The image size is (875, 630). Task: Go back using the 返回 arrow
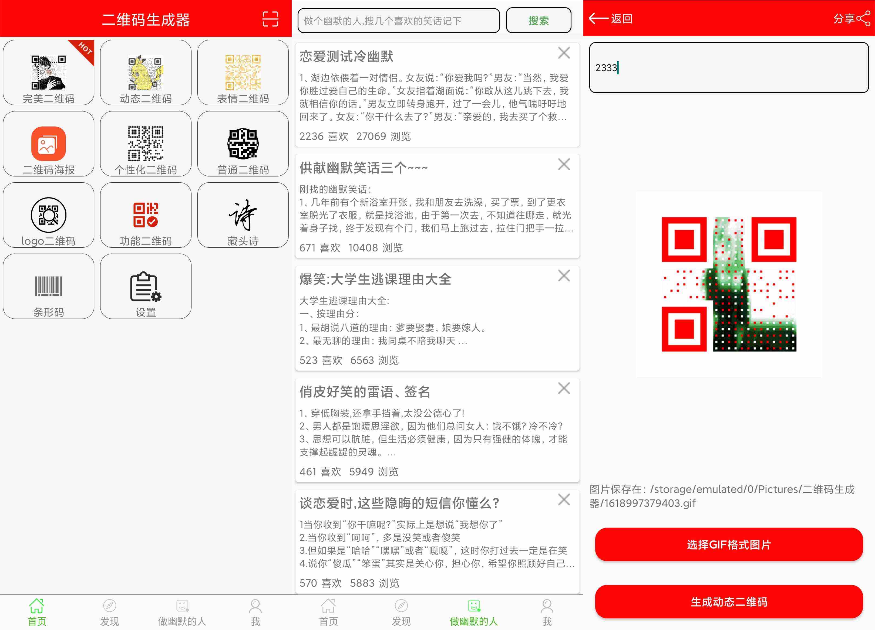(598, 18)
